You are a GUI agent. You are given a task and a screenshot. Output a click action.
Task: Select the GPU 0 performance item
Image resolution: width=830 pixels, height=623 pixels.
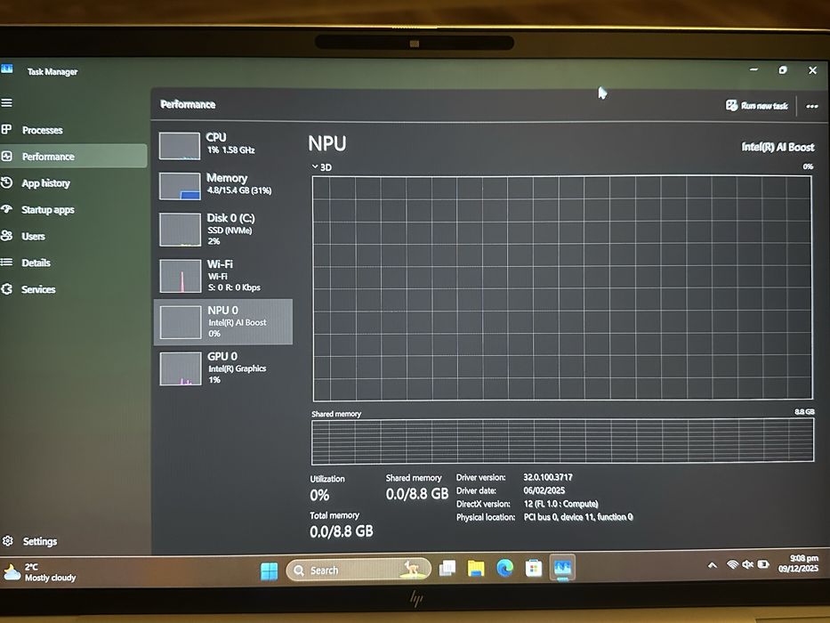click(x=222, y=368)
